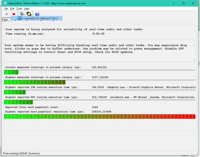Viewport: 200px width, 157px height.
Task: Stop the latency monitor with red square
Action: (x=14, y=14)
